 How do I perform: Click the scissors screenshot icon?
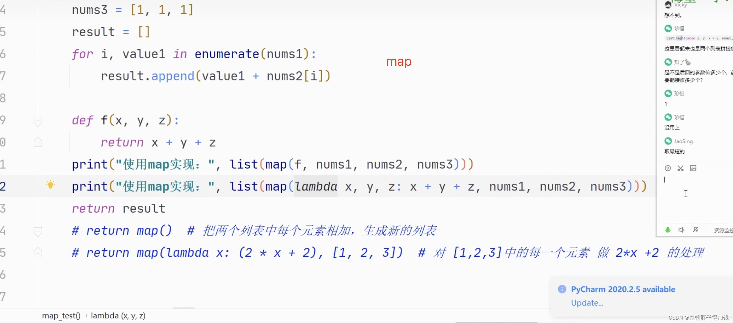pyautogui.click(x=680, y=168)
